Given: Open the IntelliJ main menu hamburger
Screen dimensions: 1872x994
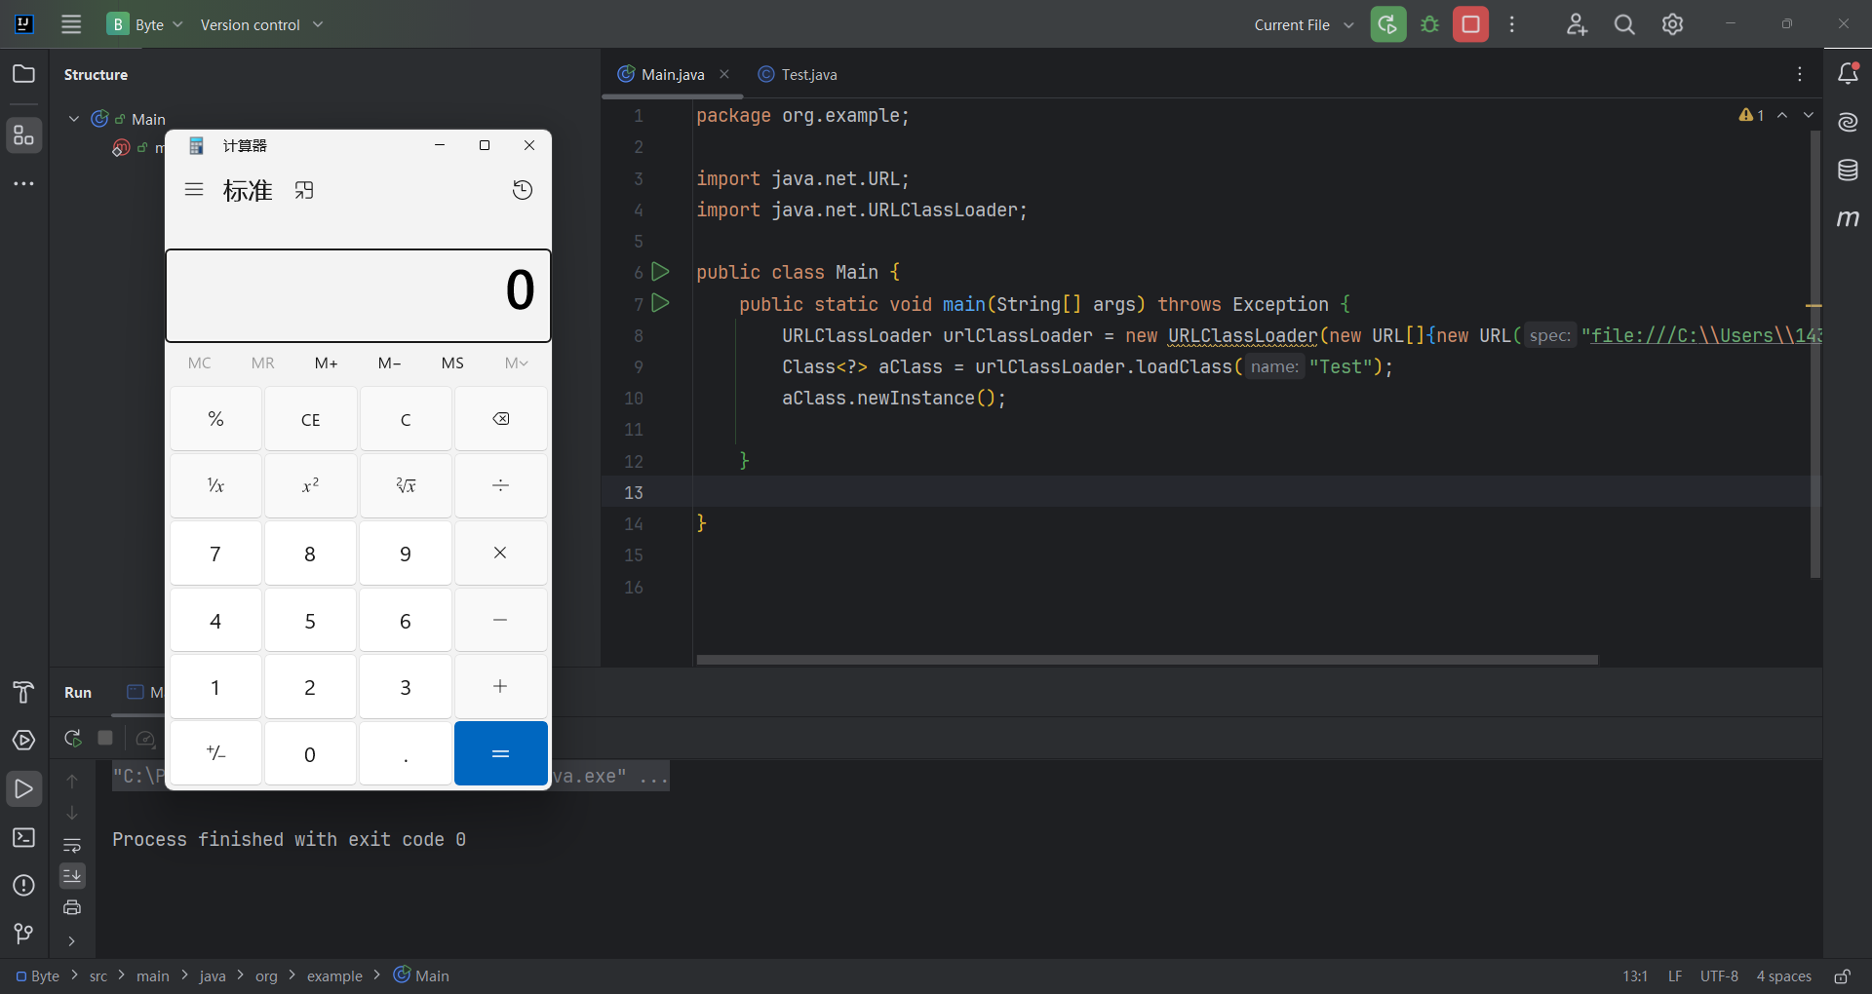Looking at the screenshot, I should pos(71,24).
